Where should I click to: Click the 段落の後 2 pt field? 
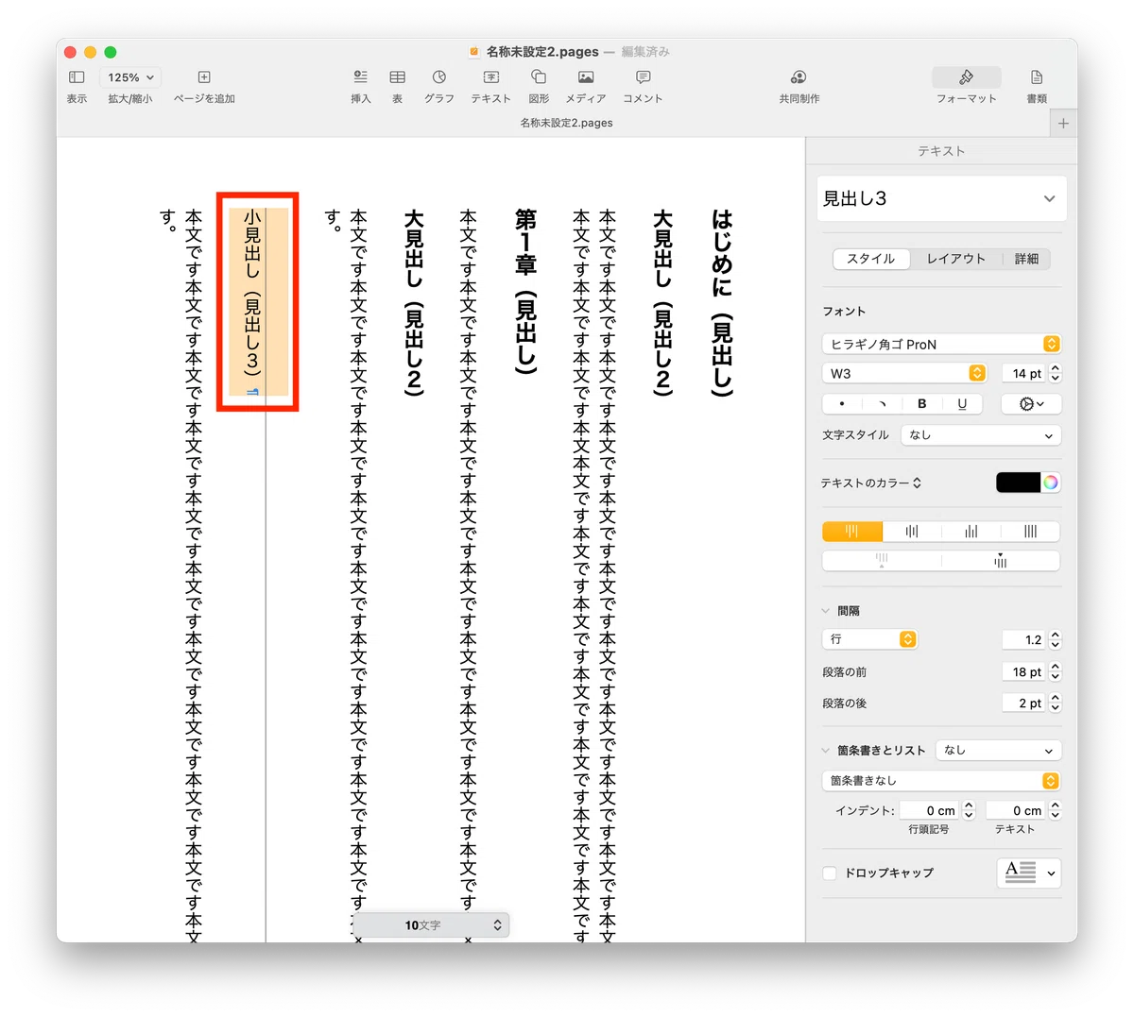(1024, 703)
